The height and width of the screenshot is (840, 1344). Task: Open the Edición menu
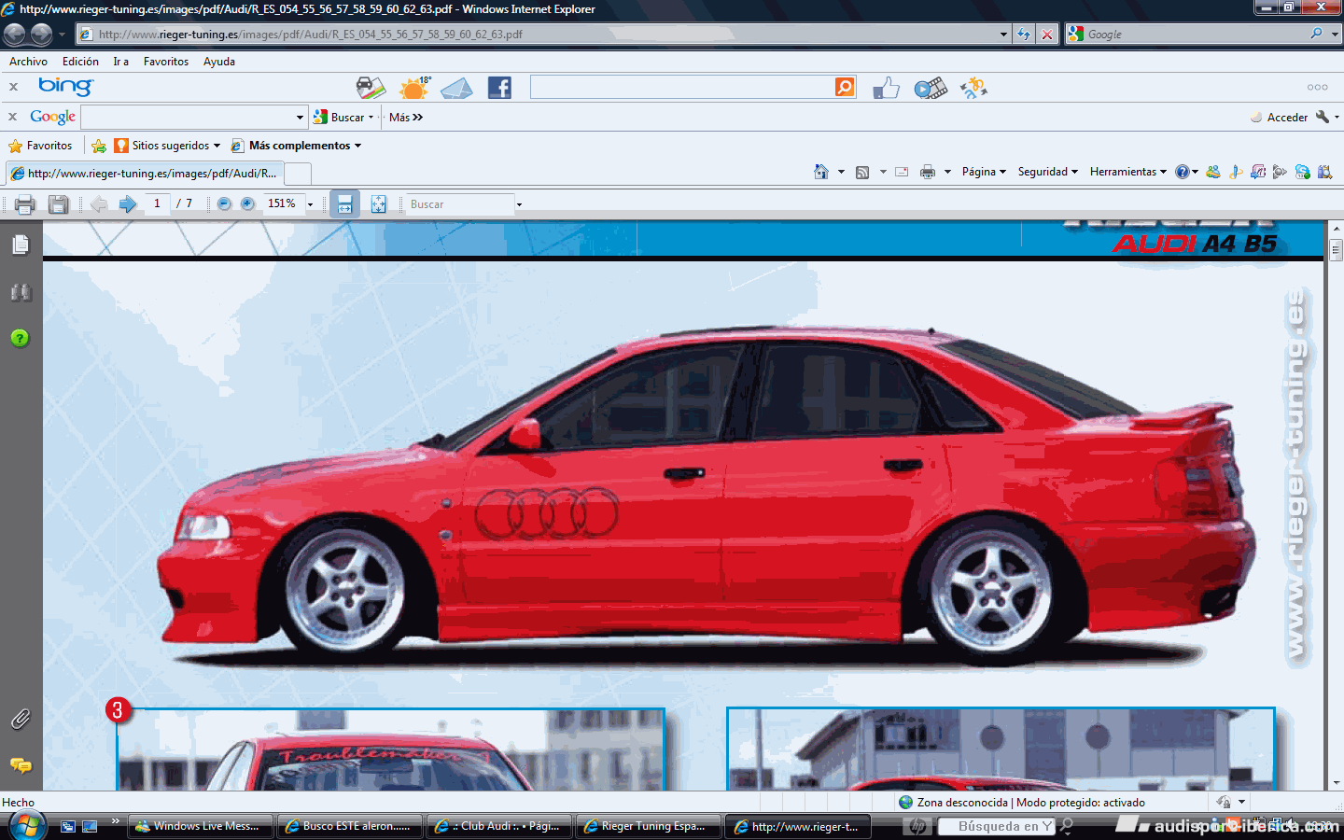tap(80, 62)
